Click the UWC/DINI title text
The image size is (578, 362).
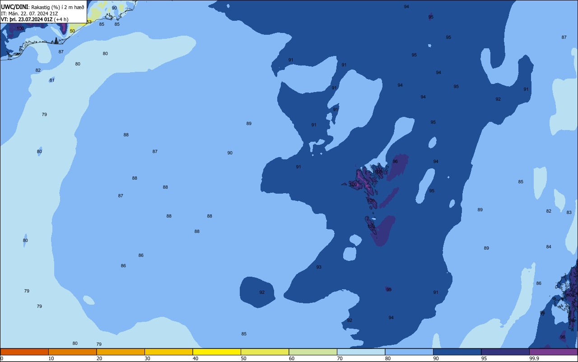coord(15,7)
